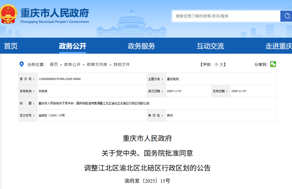Click the blue location pin icon
Viewport: 292px width, 189px height.
[x=22, y=64]
